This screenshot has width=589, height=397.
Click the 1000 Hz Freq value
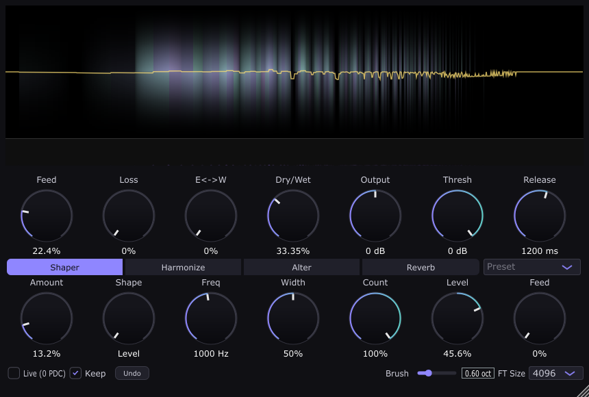(211, 353)
